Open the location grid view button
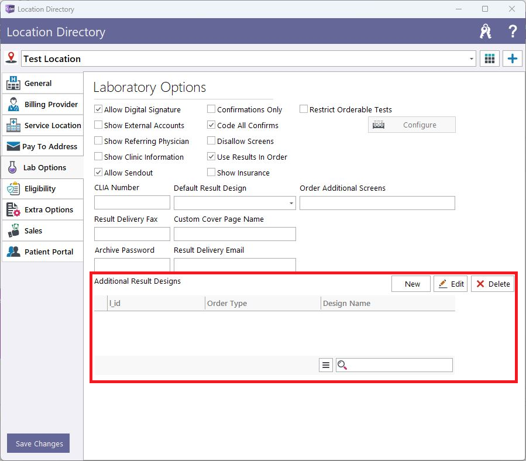The height and width of the screenshot is (461, 526). coord(490,59)
